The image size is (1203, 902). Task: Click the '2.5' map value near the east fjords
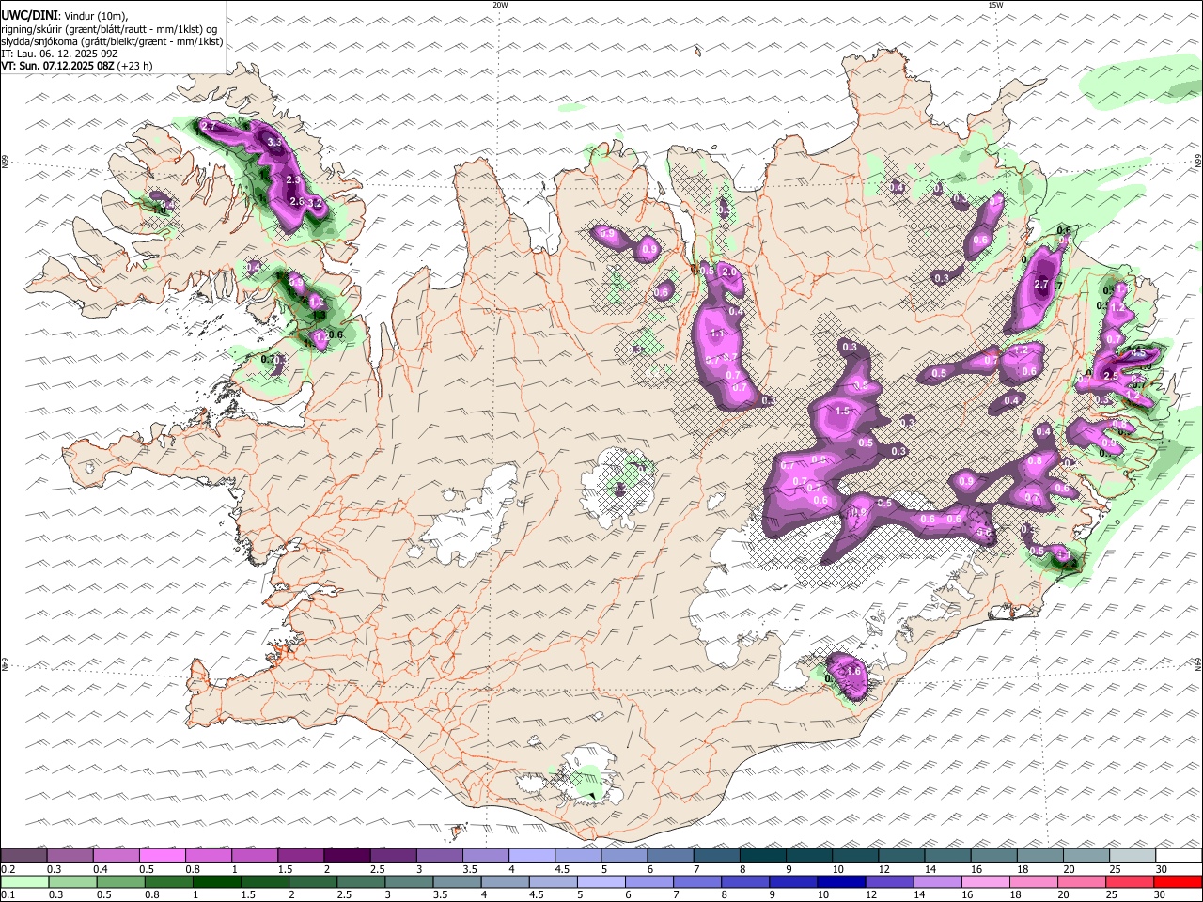tap(1110, 376)
